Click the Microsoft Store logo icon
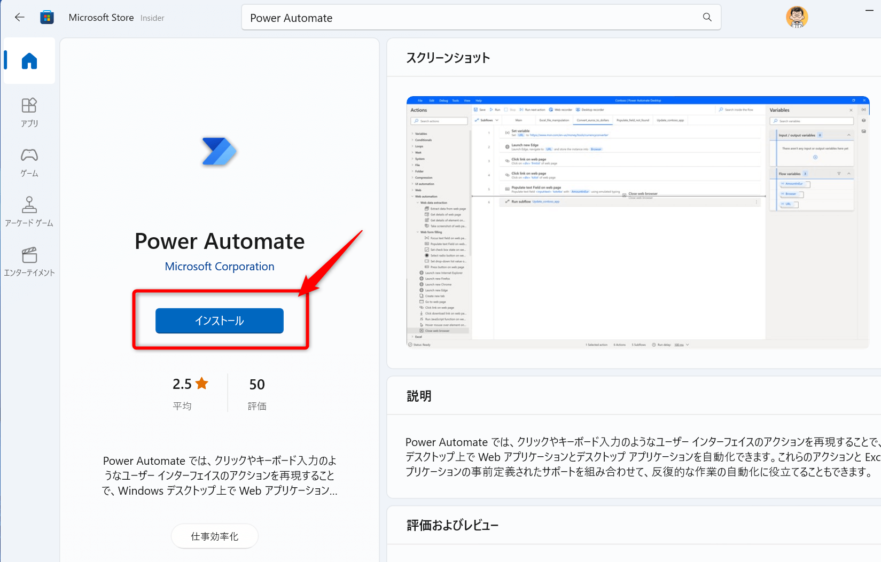The width and height of the screenshot is (881, 562). click(x=47, y=17)
